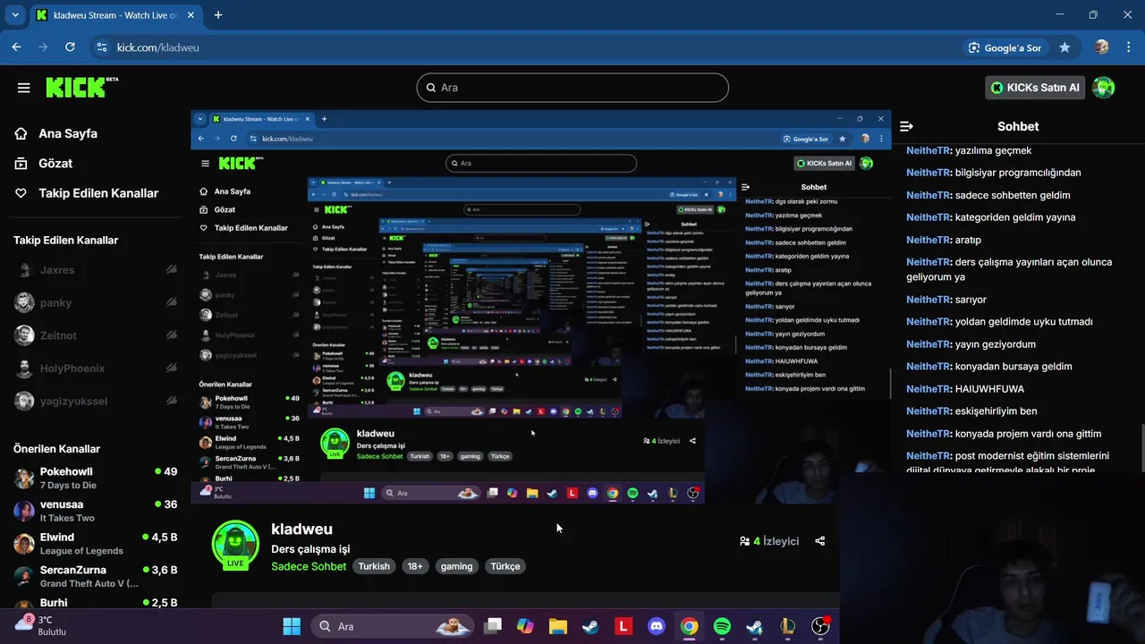The image size is (1145, 644).
Task: Click the Kick search field Ara
Action: pyautogui.click(x=572, y=88)
